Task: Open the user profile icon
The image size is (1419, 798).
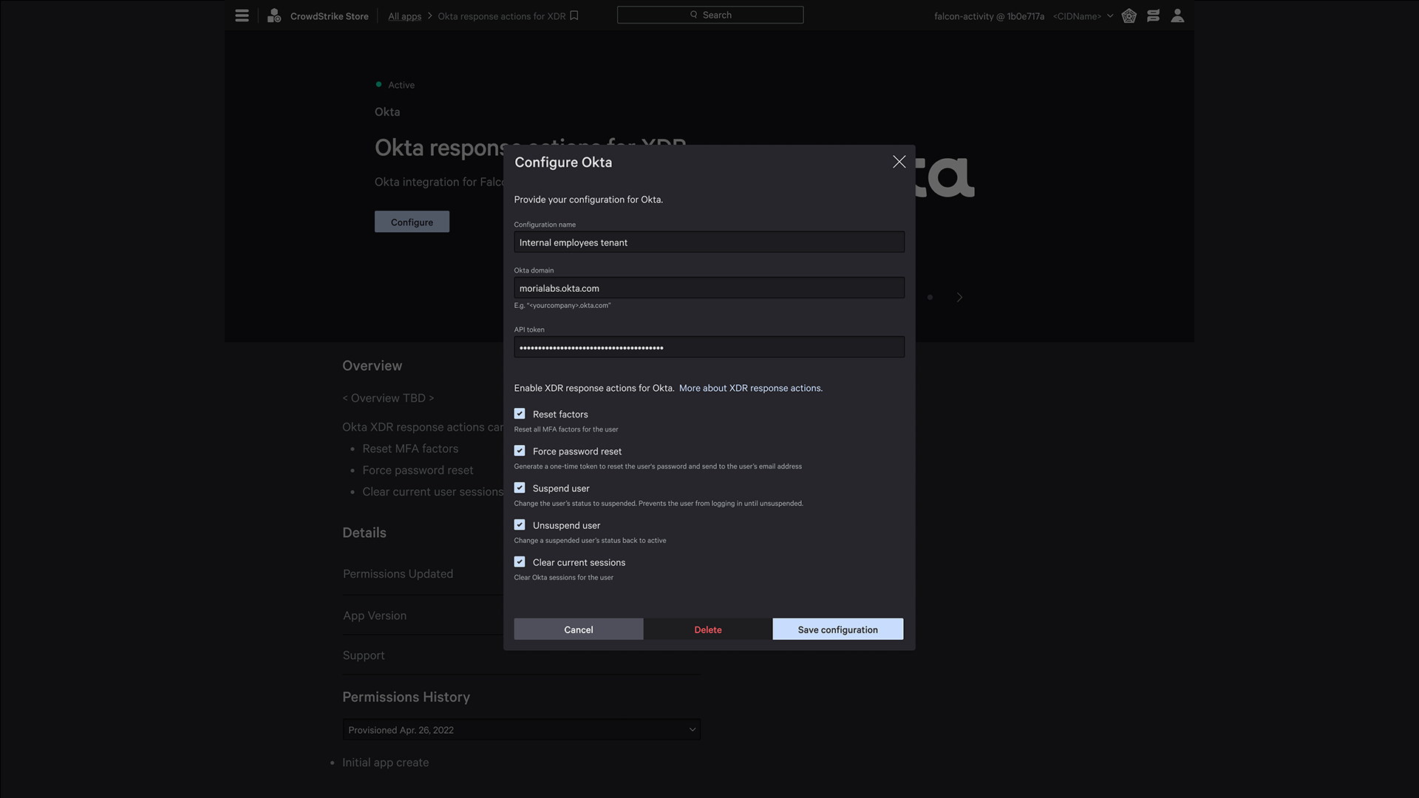Action: [x=1177, y=16]
